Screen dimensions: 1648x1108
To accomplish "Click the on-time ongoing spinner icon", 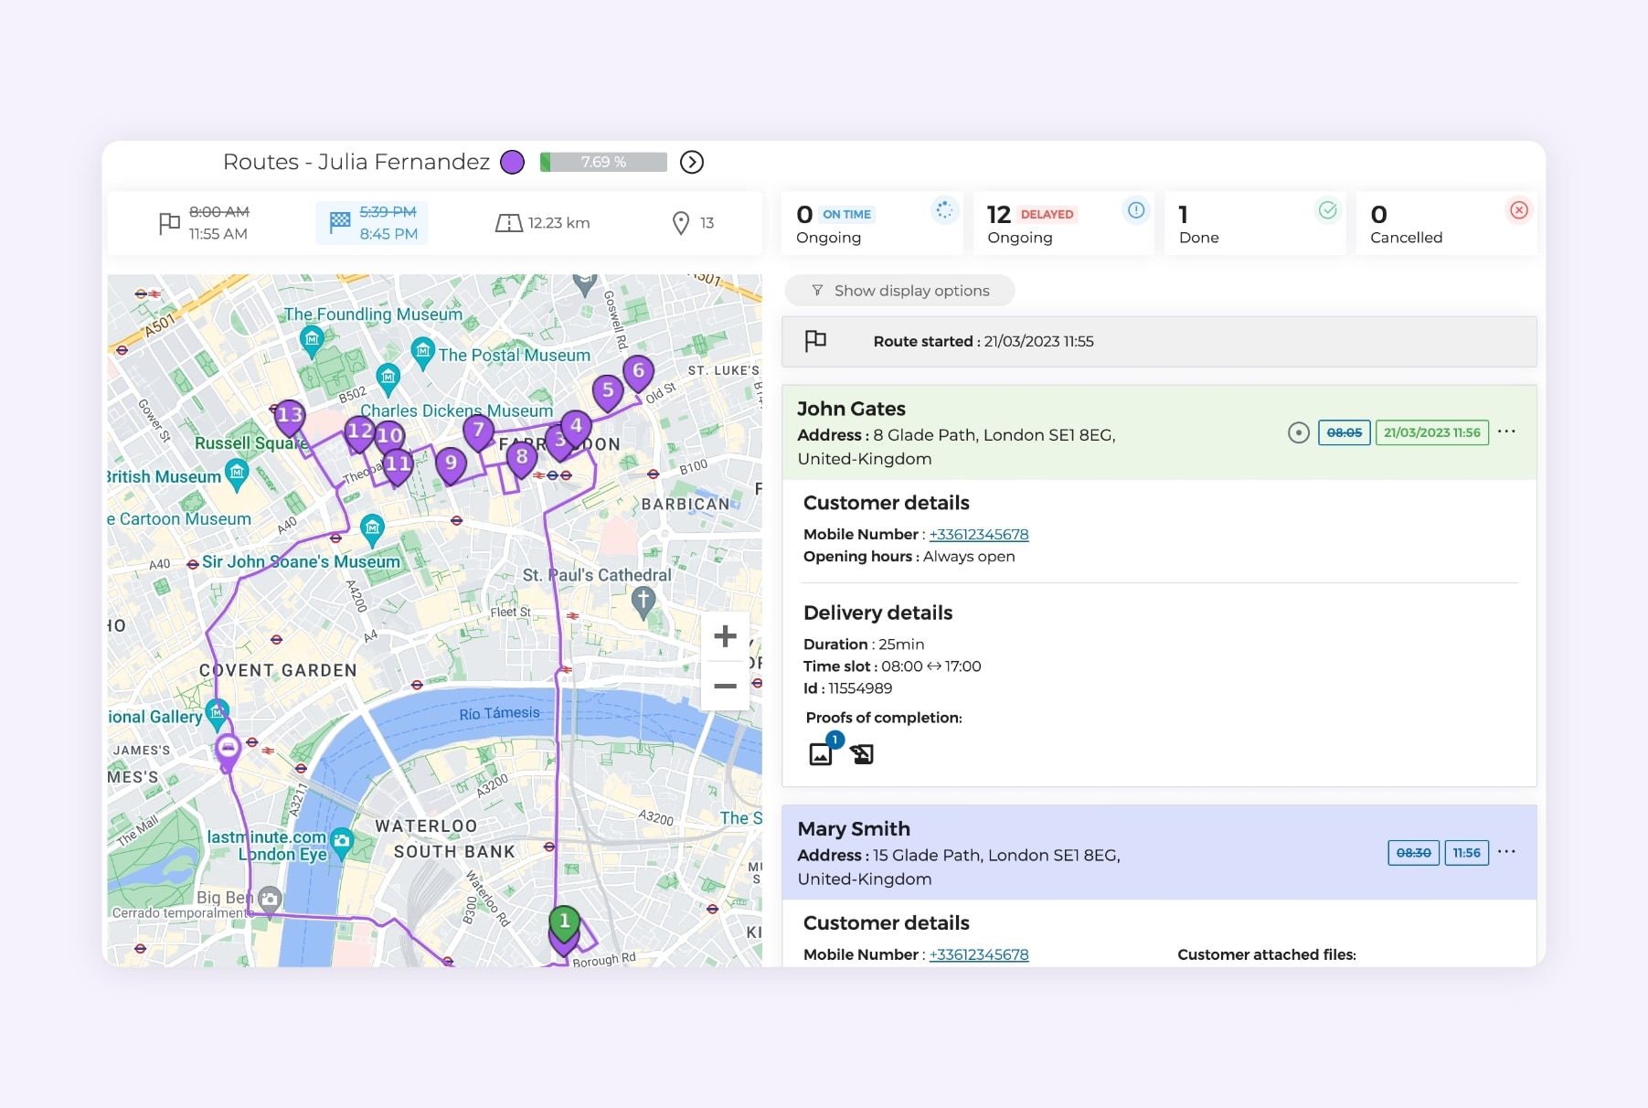I will point(942,210).
